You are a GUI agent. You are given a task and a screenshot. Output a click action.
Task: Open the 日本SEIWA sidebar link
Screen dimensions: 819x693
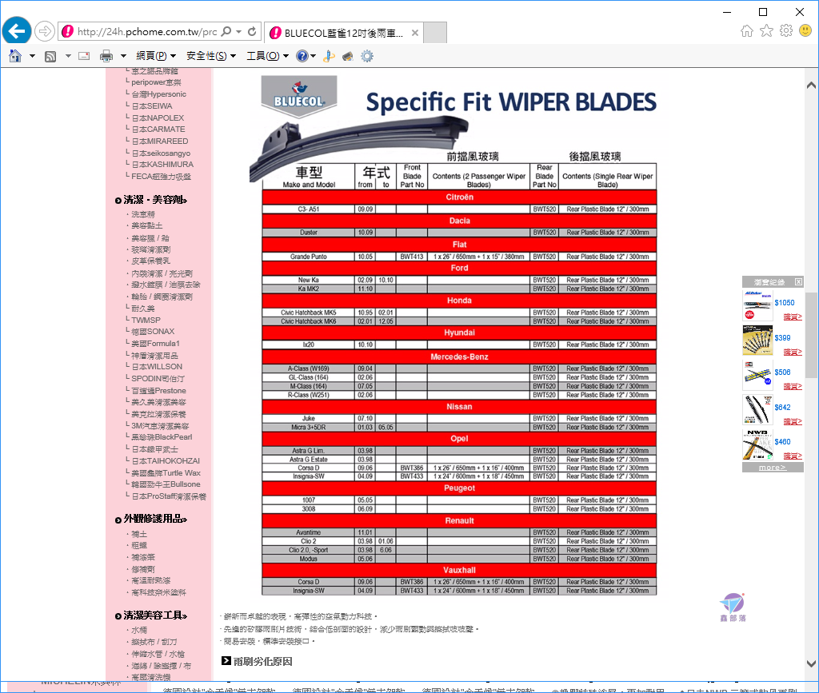(x=152, y=106)
